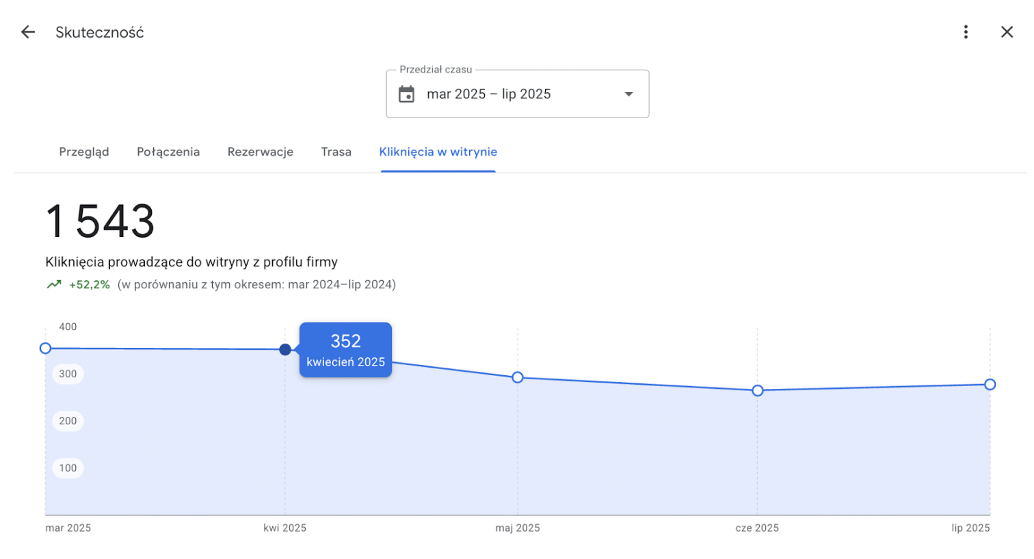Click the calendar icon in date range field
The width and height of the screenshot is (1034, 559).
[x=407, y=94]
